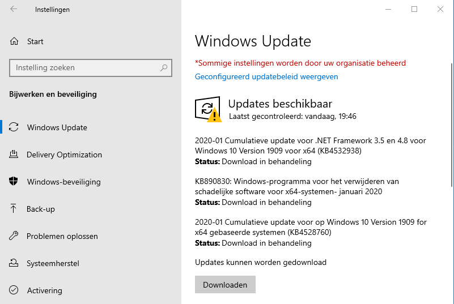The width and height of the screenshot is (454, 304).
Task: Click the Instelling zoeken search field
Action: point(85,68)
